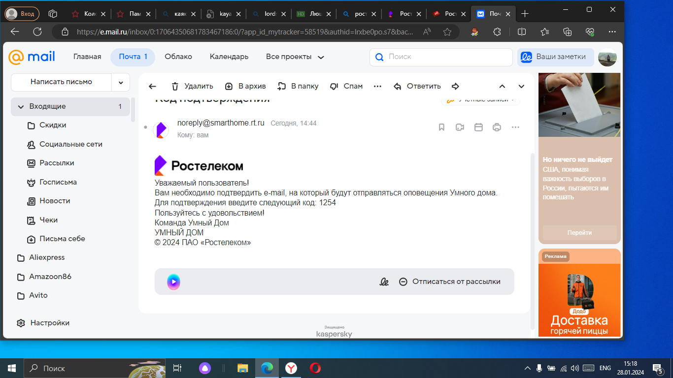Go to previous message with the up chevron

point(502,86)
